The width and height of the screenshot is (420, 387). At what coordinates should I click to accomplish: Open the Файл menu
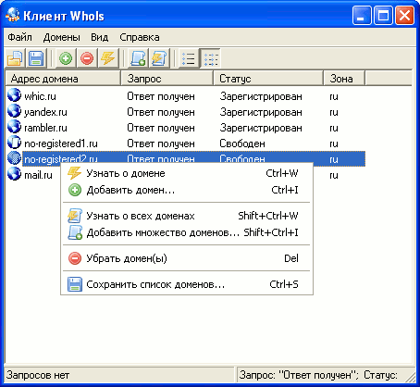(x=19, y=37)
